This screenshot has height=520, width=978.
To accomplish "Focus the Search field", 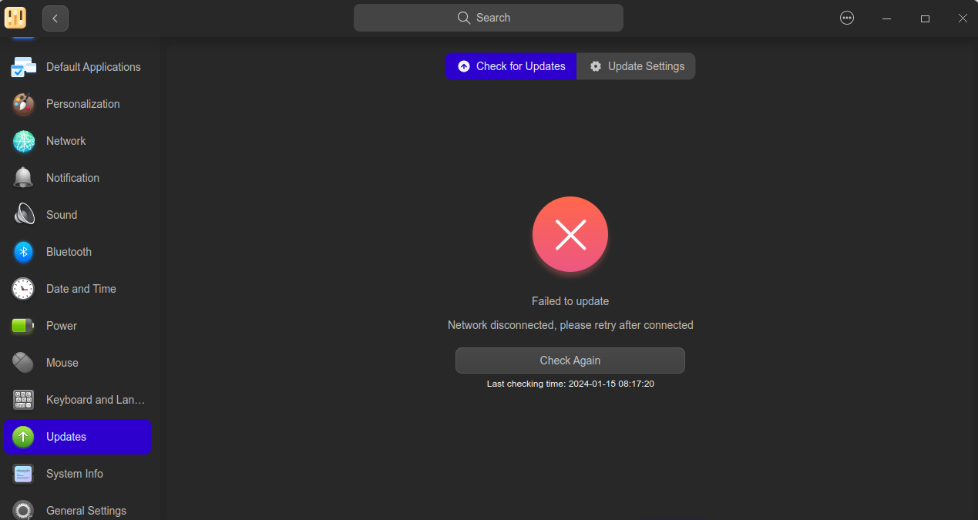I will click(x=489, y=18).
